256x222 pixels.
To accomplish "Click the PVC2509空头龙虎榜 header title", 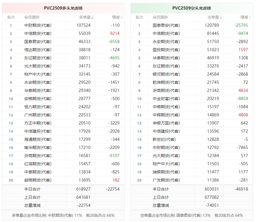I will (x=192, y=8).
